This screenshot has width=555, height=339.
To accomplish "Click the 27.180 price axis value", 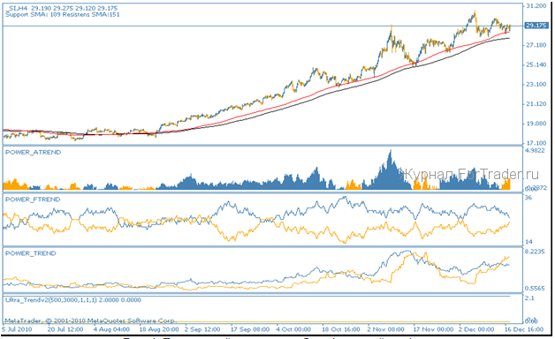I will click(536, 45).
